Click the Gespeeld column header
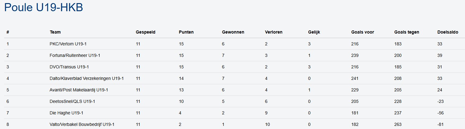 [145, 32]
